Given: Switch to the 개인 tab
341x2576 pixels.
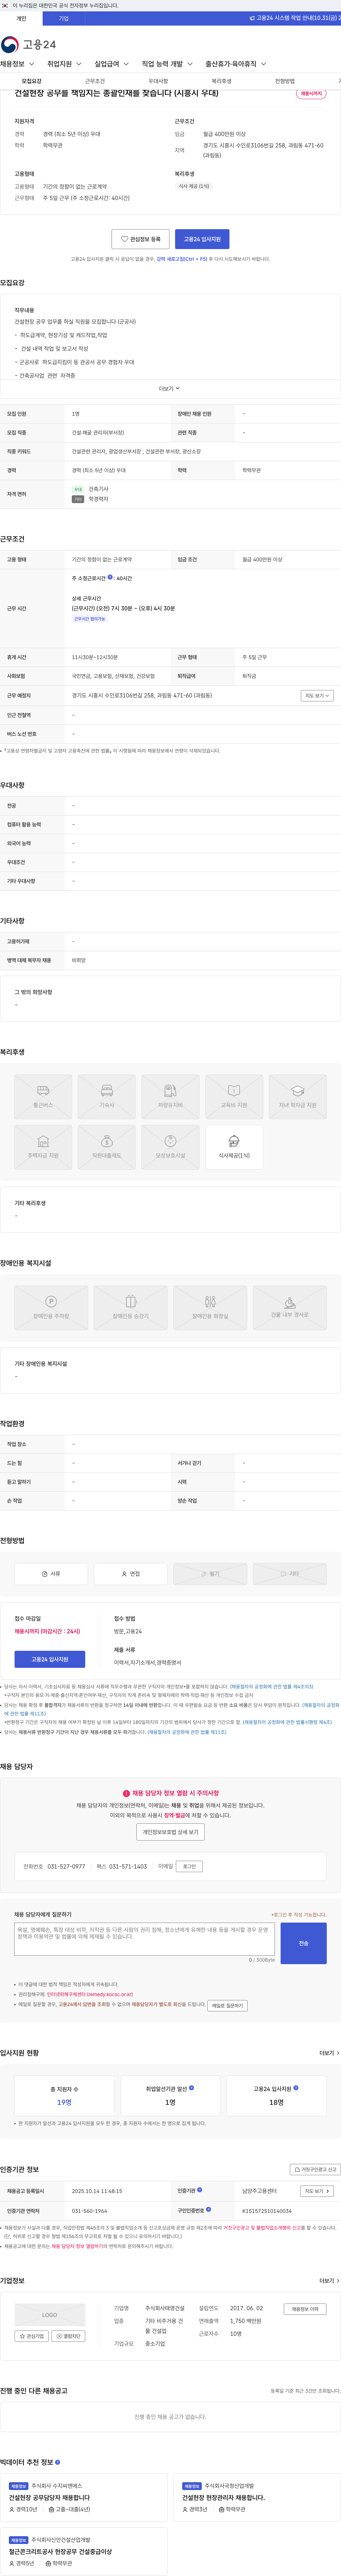Looking at the screenshot, I should [x=21, y=18].
